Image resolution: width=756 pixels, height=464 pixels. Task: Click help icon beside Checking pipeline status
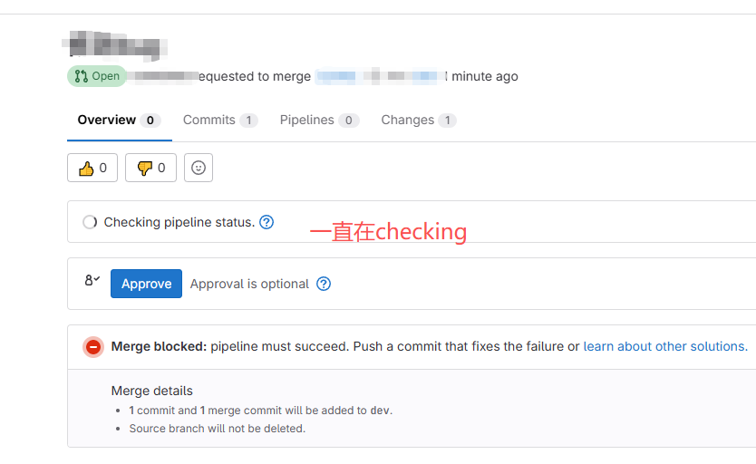pyautogui.click(x=267, y=222)
